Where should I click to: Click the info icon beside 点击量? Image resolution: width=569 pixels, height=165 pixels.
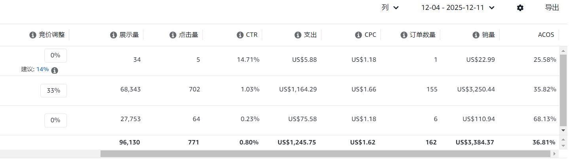[173, 35]
